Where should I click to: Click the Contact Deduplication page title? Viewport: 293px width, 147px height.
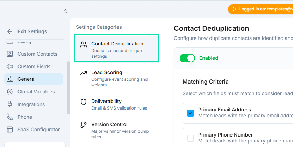(x=211, y=28)
